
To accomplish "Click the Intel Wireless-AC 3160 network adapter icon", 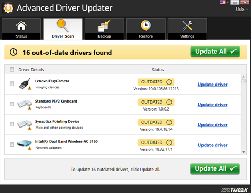I will [x=25, y=145].
